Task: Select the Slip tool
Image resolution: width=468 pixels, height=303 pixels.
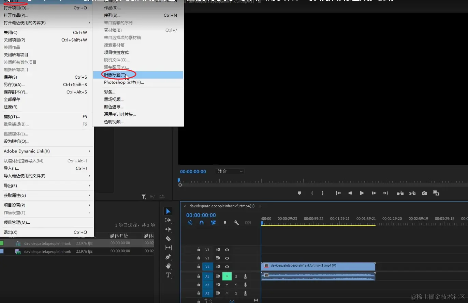Action: pyautogui.click(x=168, y=248)
